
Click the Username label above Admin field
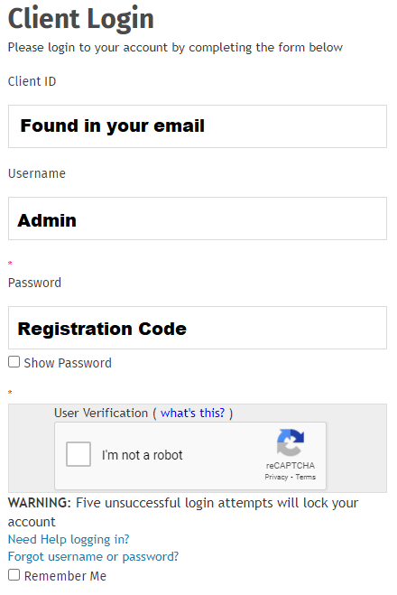pos(37,173)
